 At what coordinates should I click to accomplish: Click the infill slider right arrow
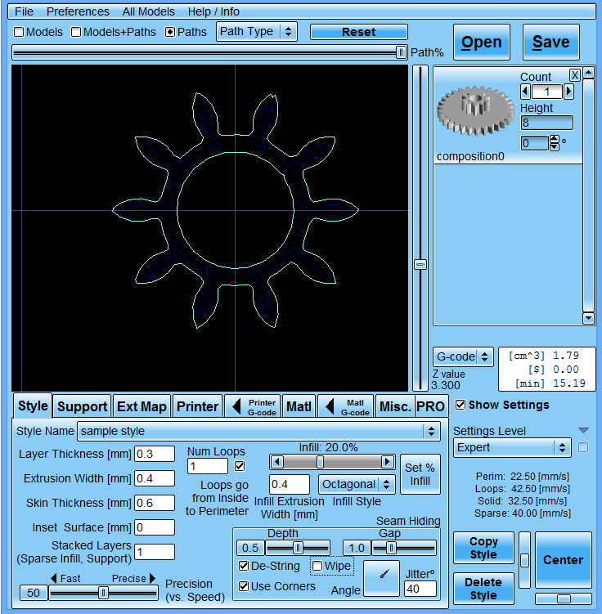pyautogui.click(x=387, y=462)
